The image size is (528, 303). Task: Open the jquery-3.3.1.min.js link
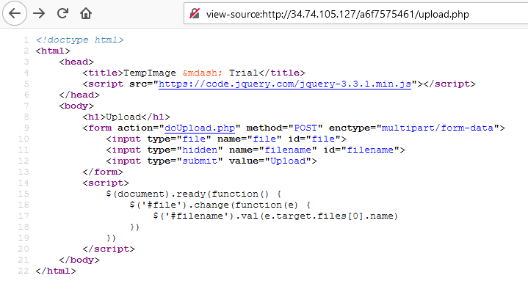click(285, 84)
